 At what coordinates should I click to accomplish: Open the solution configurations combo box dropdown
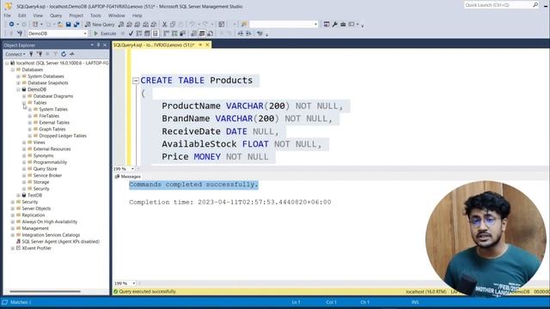pyautogui.click(x=315, y=24)
